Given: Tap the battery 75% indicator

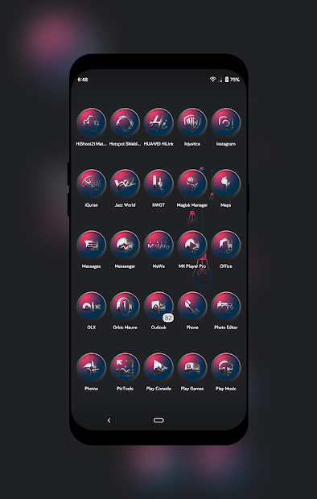Looking at the screenshot, I should [x=232, y=79].
